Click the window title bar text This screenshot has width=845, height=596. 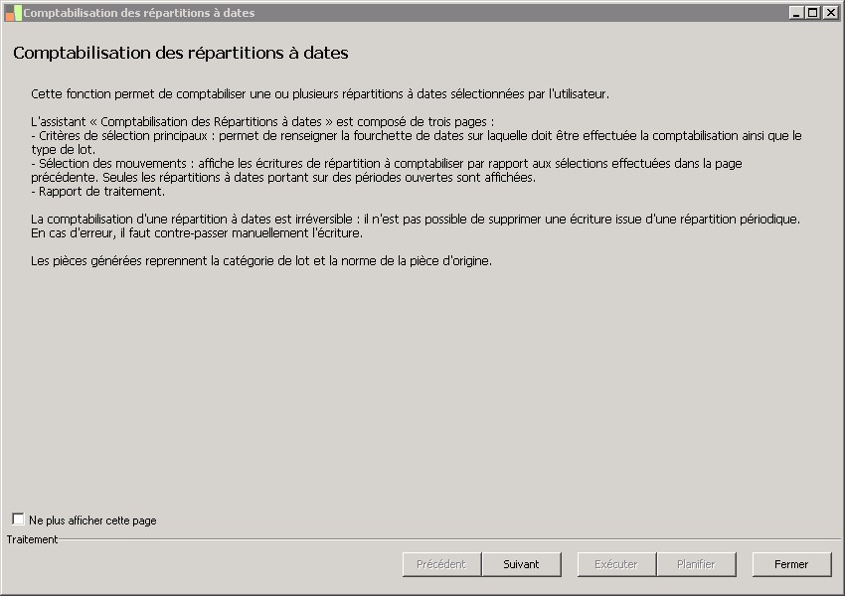coord(139,13)
